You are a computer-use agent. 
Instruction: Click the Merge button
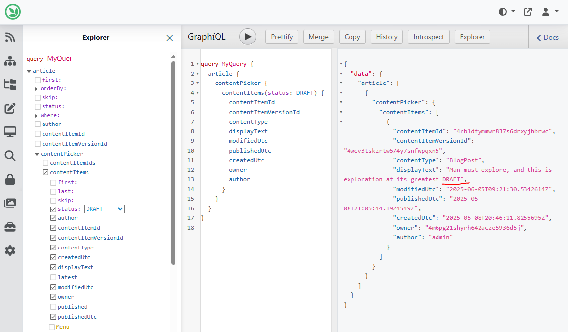coord(318,37)
